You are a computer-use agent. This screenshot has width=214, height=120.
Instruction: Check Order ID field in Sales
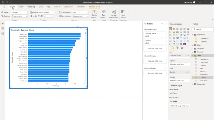click(x=196, y=65)
